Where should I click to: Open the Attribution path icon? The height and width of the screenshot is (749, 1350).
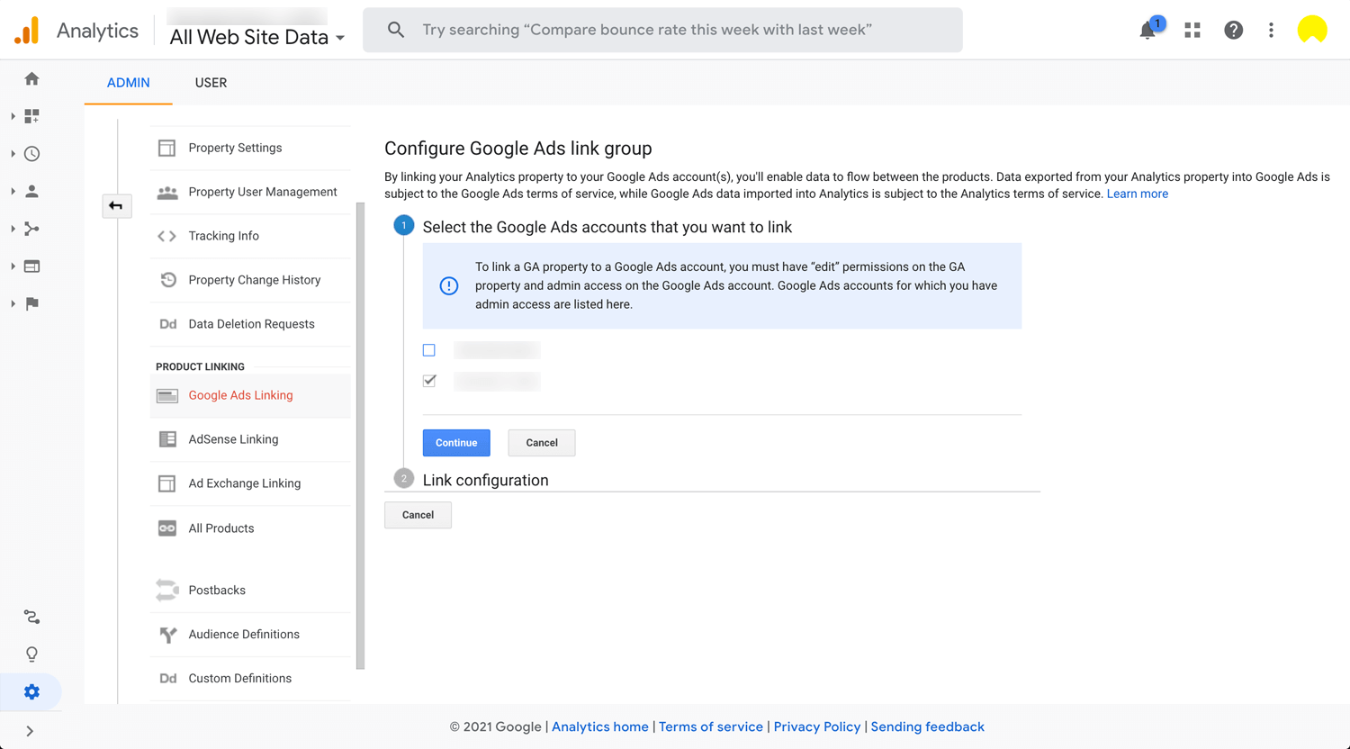[31, 617]
